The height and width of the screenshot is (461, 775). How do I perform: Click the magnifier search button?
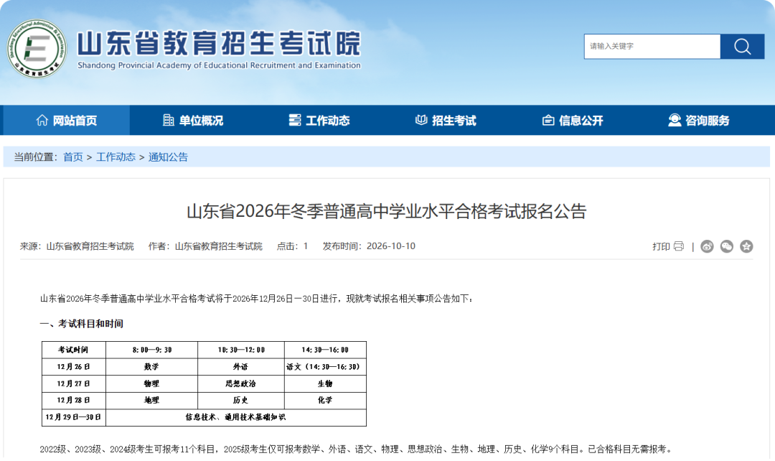pos(742,47)
